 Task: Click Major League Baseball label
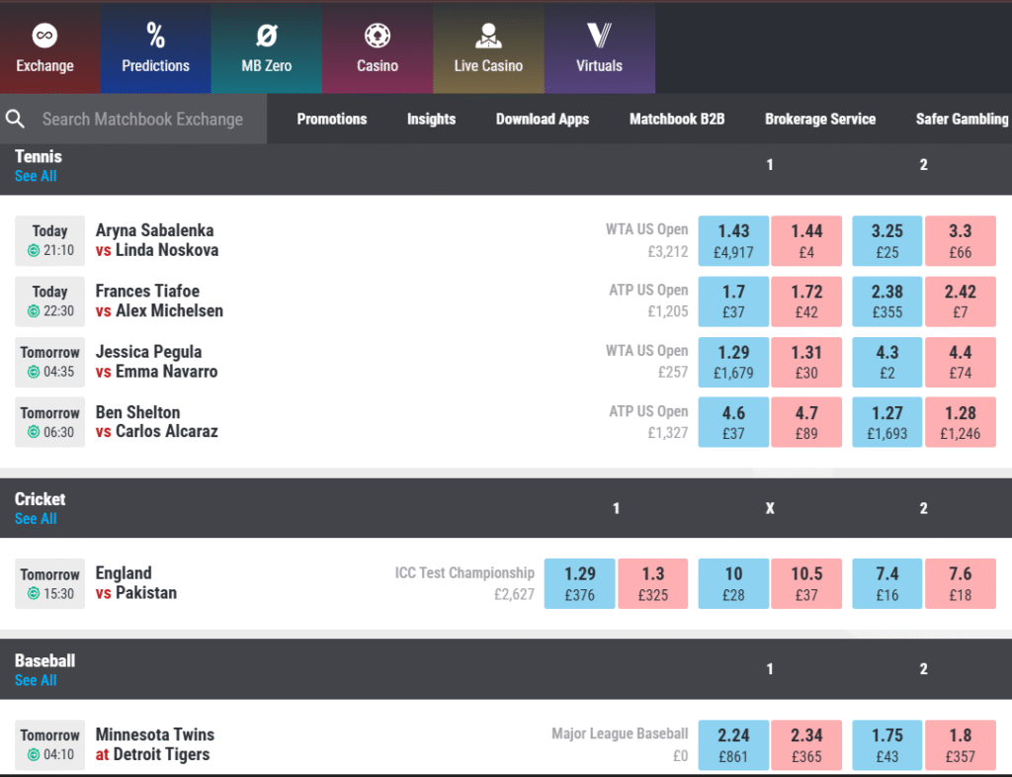coord(620,734)
